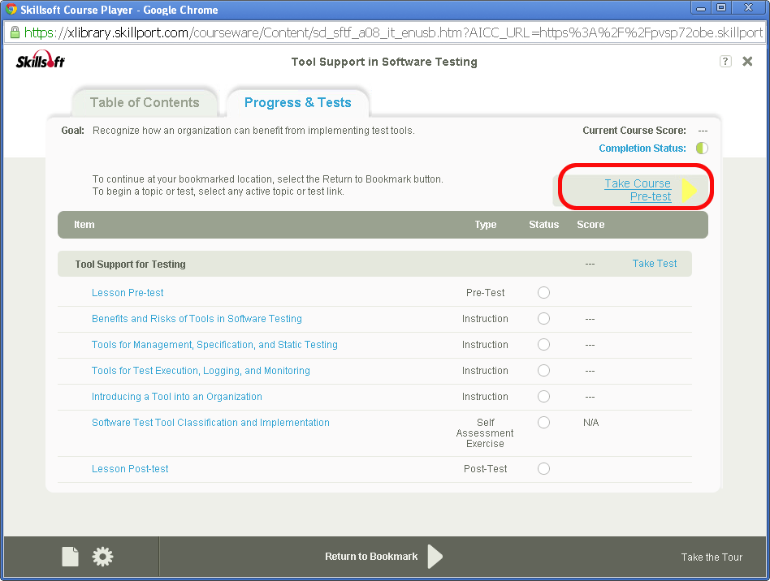Click the browser address bar URL
This screenshot has height=581, width=770.
click(x=390, y=33)
